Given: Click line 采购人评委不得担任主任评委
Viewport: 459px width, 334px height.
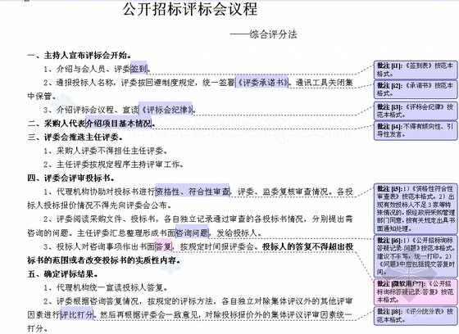Looking at the screenshot, I should click(x=106, y=151).
